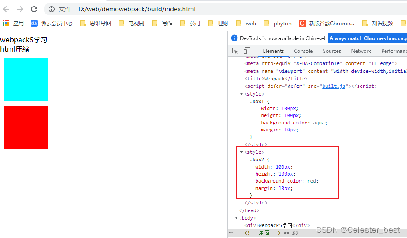Select the div webpack5学习 DOM node
Image resolution: width=407 pixels, height=238 pixels.
277,226
